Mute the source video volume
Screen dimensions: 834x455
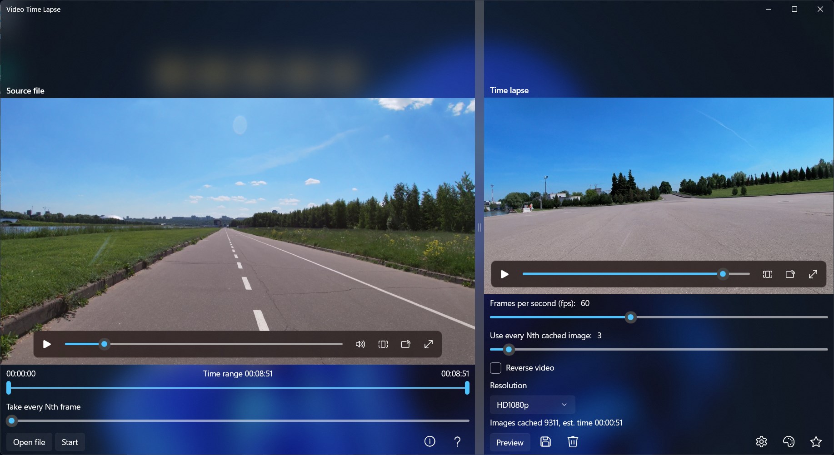pyautogui.click(x=360, y=344)
